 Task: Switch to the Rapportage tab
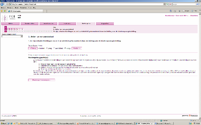105,24
